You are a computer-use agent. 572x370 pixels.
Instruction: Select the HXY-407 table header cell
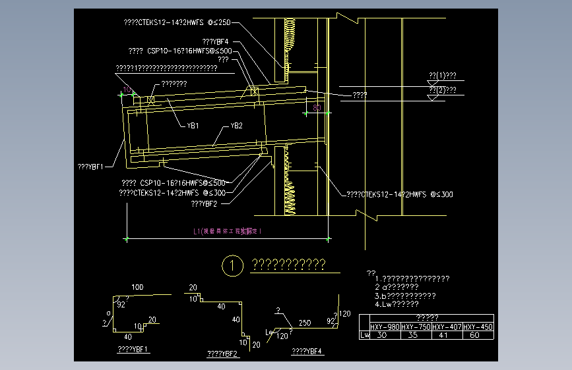coord(447,327)
